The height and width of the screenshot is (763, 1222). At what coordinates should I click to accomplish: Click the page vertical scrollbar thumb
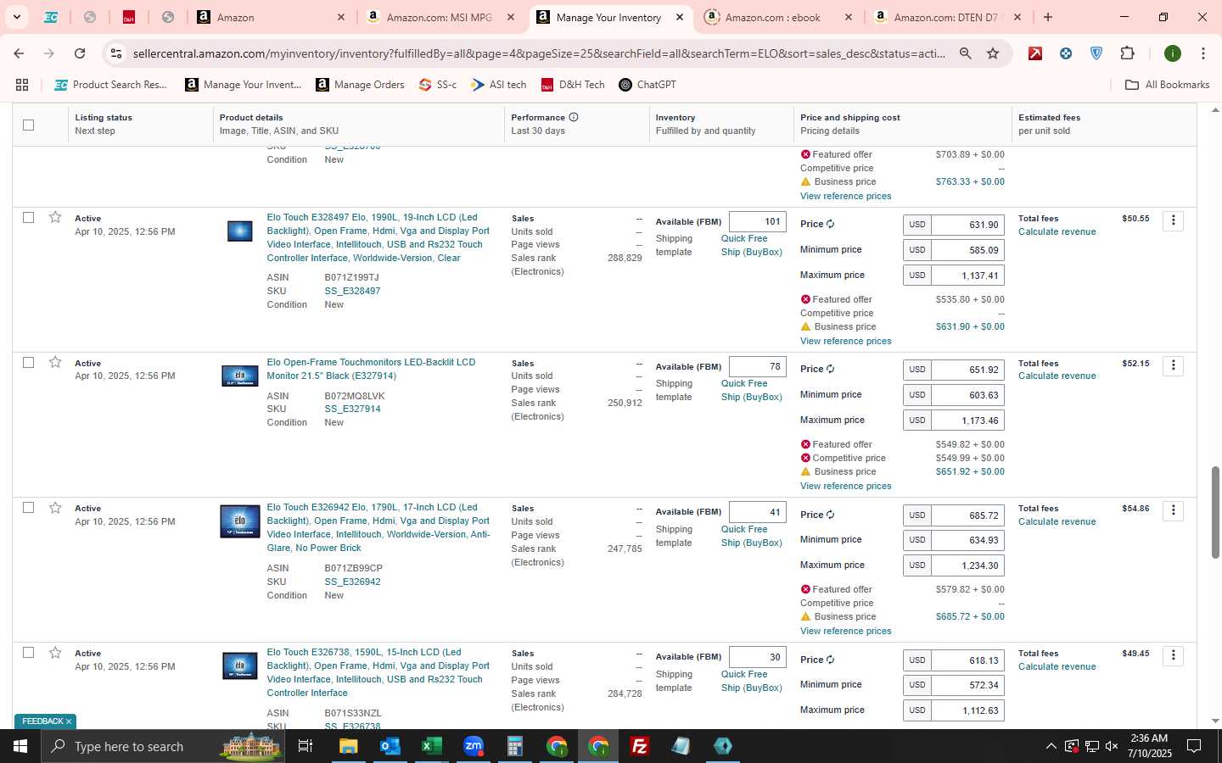(x=1215, y=511)
